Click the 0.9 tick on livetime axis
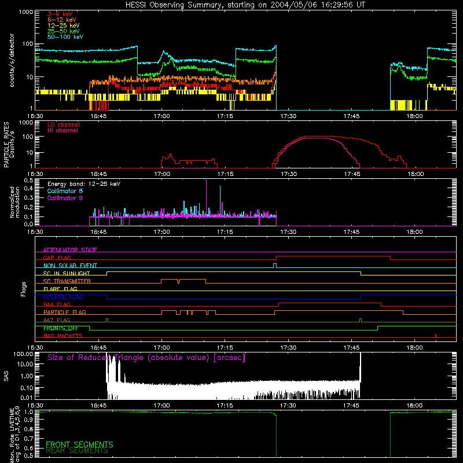Viewport: 463px width, 463px height. tap(28, 421)
